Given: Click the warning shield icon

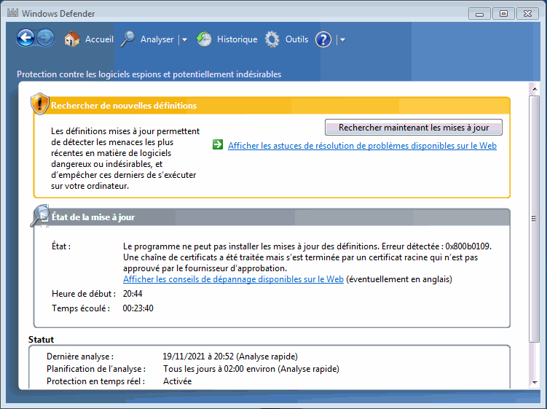Looking at the screenshot, I should point(40,104).
